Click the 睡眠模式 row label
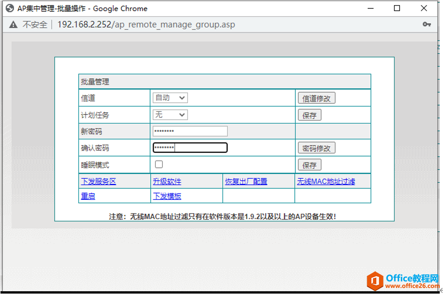 (95, 165)
